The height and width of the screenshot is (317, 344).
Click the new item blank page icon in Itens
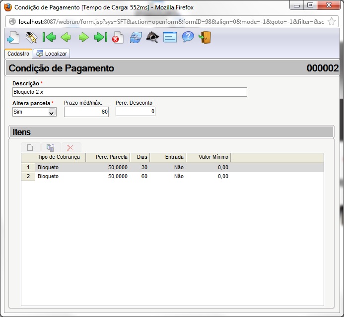[x=30, y=147]
